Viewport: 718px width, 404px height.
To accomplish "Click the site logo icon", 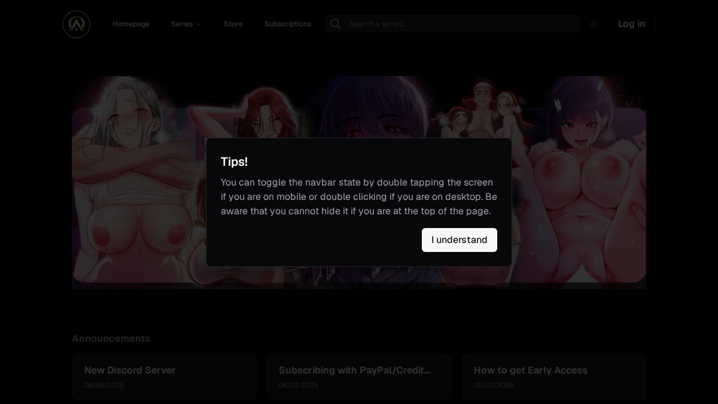I will point(77,24).
